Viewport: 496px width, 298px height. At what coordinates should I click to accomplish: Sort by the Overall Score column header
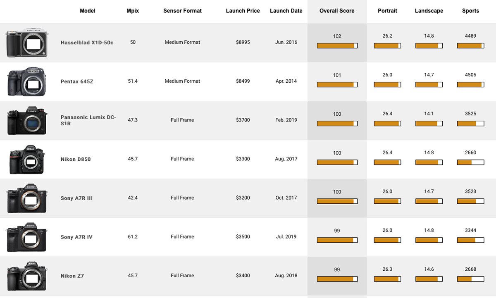click(x=337, y=11)
